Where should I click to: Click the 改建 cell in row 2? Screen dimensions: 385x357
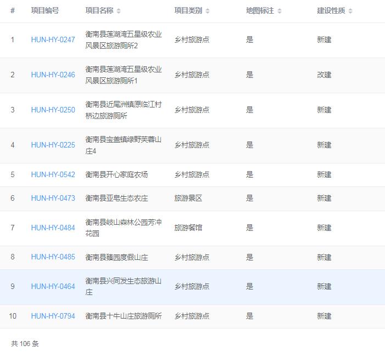324,75
